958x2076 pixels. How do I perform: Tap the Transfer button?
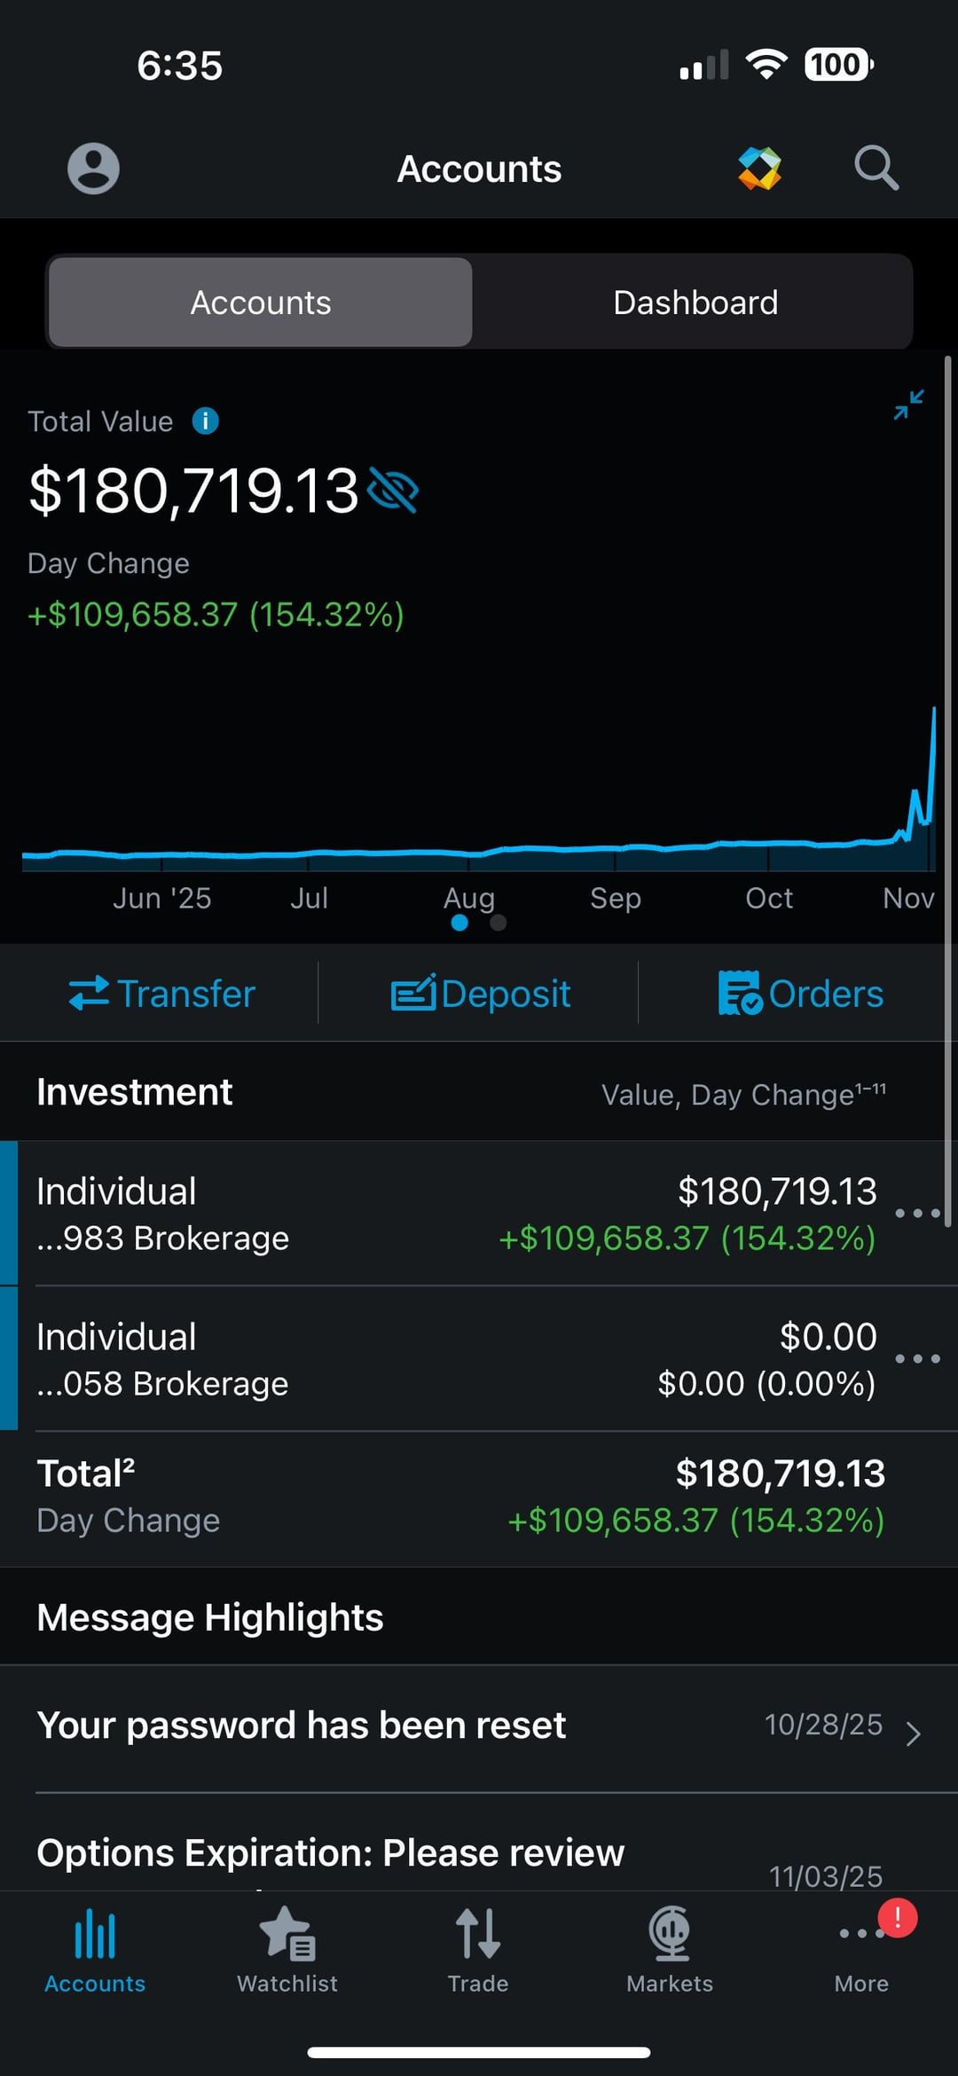pos(162,994)
